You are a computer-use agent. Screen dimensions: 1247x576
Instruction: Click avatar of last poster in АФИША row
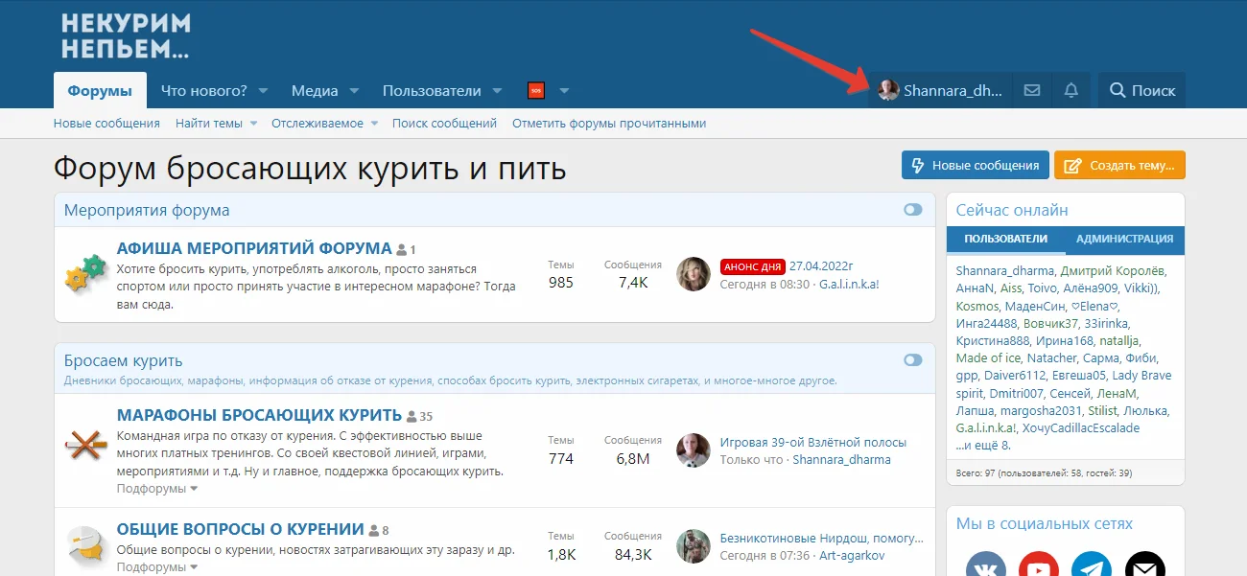[x=694, y=274]
